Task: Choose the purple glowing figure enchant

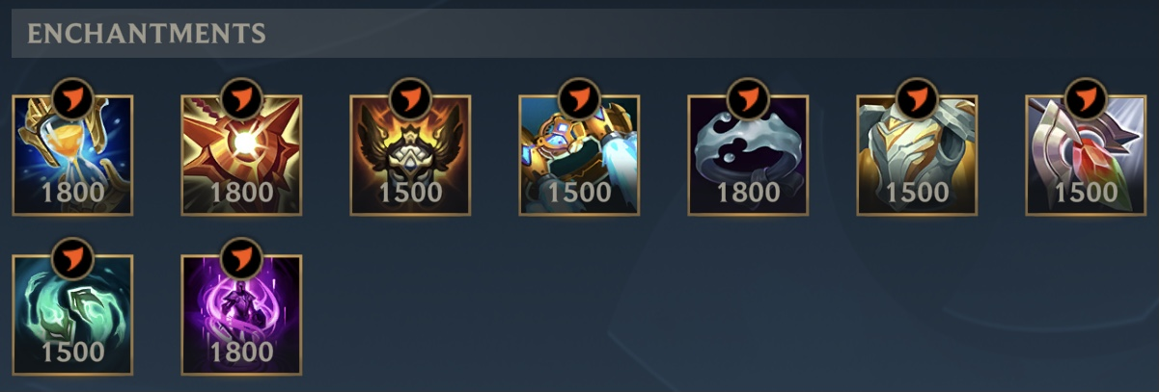Action: (241, 315)
